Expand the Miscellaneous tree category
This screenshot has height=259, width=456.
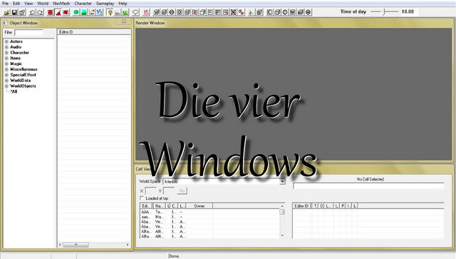pyautogui.click(x=6, y=69)
